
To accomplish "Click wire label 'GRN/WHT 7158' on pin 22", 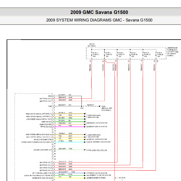I will click(x=65, y=149).
